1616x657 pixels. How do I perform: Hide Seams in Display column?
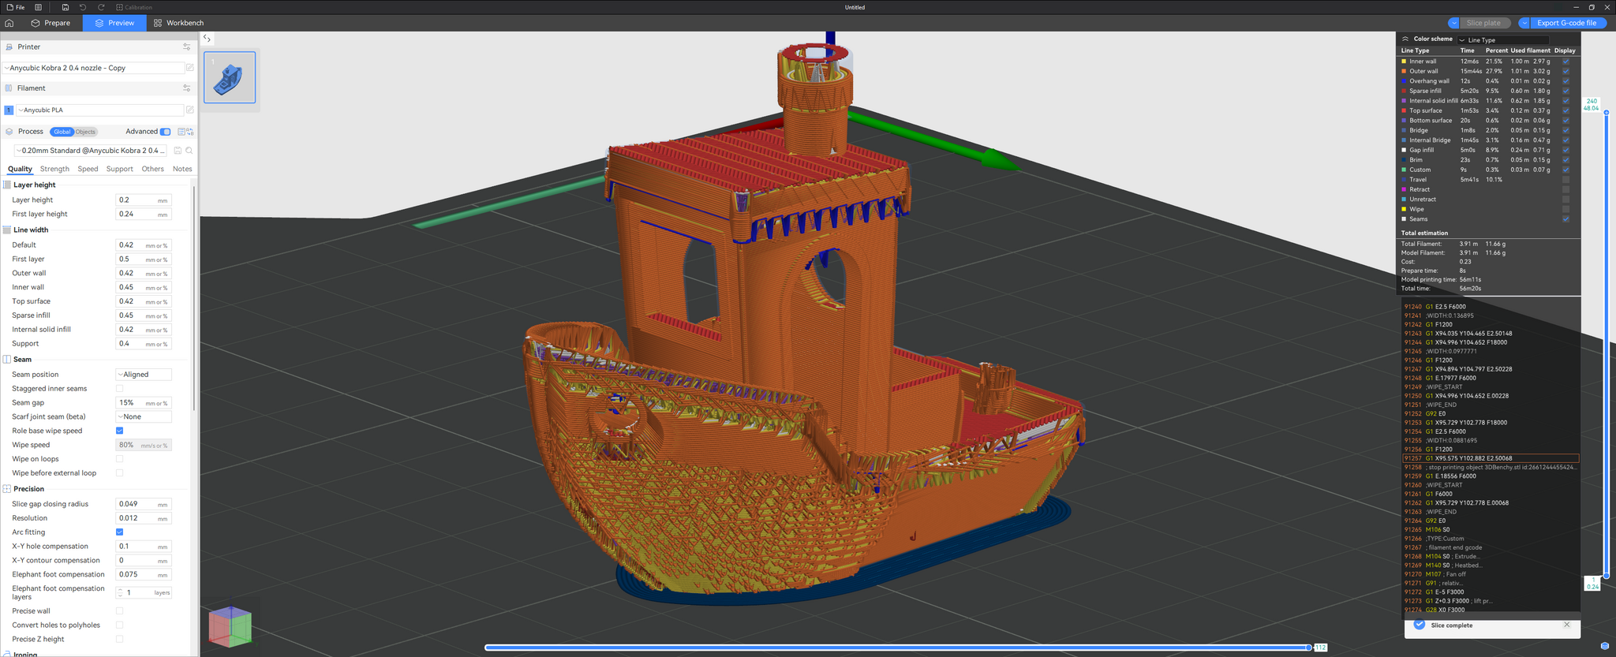coord(1565,219)
